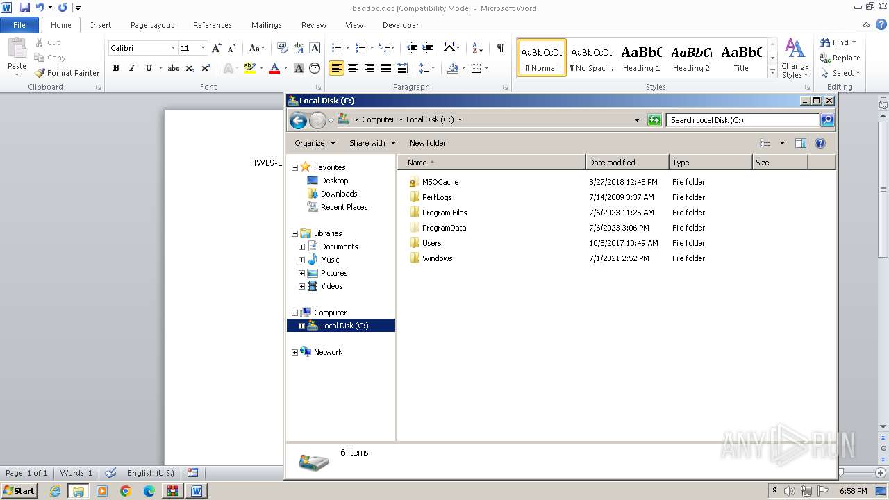
Task: Open Internet Explorer from taskbar
Action: coord(55,491)
